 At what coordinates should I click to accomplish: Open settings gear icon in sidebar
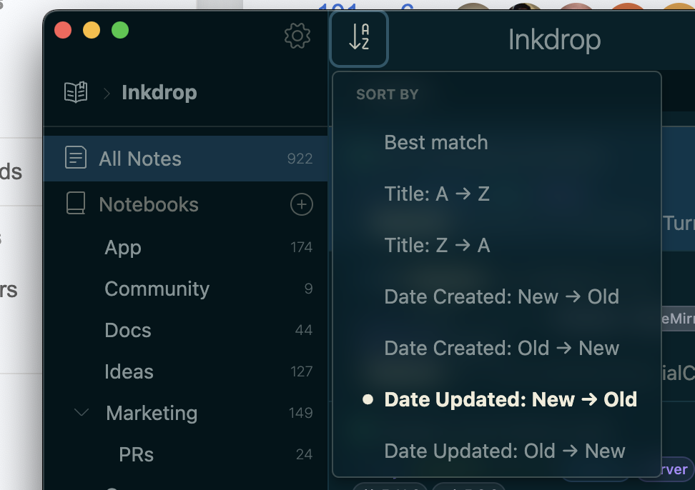(x=297, y=36)
